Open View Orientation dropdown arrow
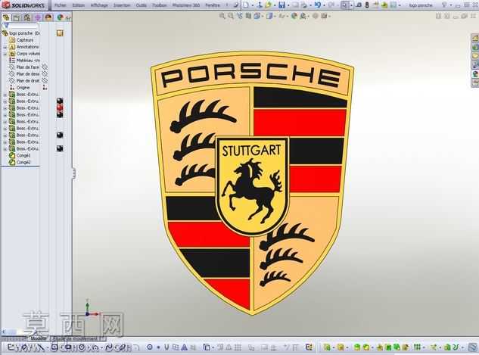 (262, 17)
